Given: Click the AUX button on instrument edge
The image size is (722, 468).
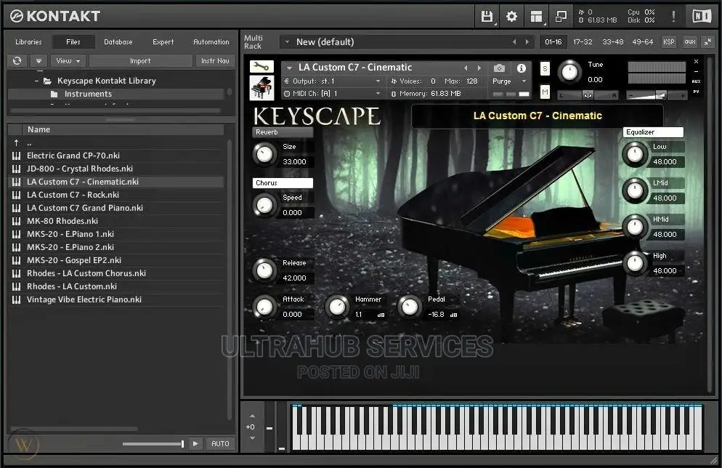Looking at the screenshot, I should pos(696,81).
